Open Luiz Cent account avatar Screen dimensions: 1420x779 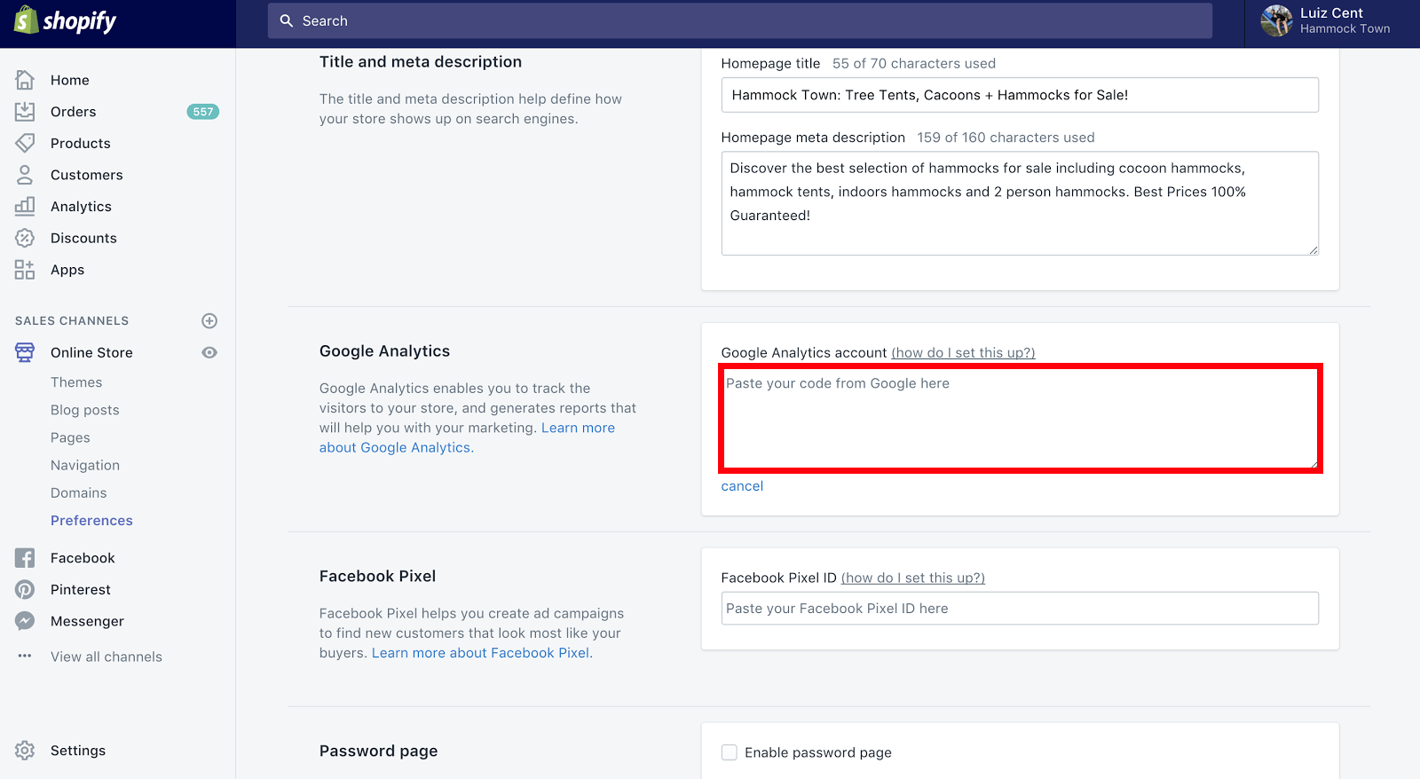[x=1276, y=20]
